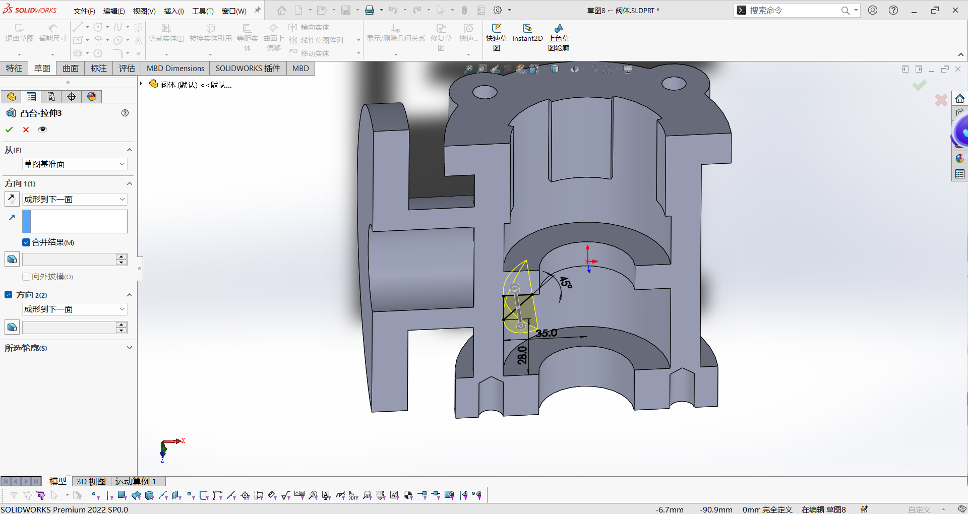This screenshot has height=514, width=968.
Task: Click the Print icon in the top toolbar
Action: click(x=370, y=10)
